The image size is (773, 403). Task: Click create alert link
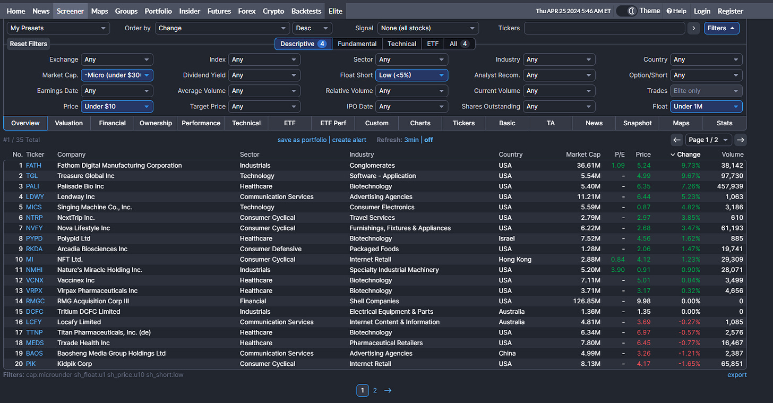coord(349,140)
